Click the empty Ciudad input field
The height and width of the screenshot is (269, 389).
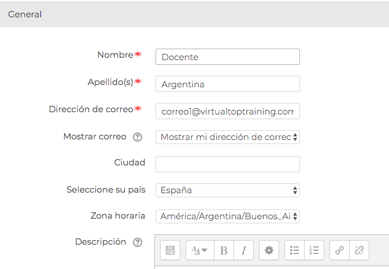(228, 164)
